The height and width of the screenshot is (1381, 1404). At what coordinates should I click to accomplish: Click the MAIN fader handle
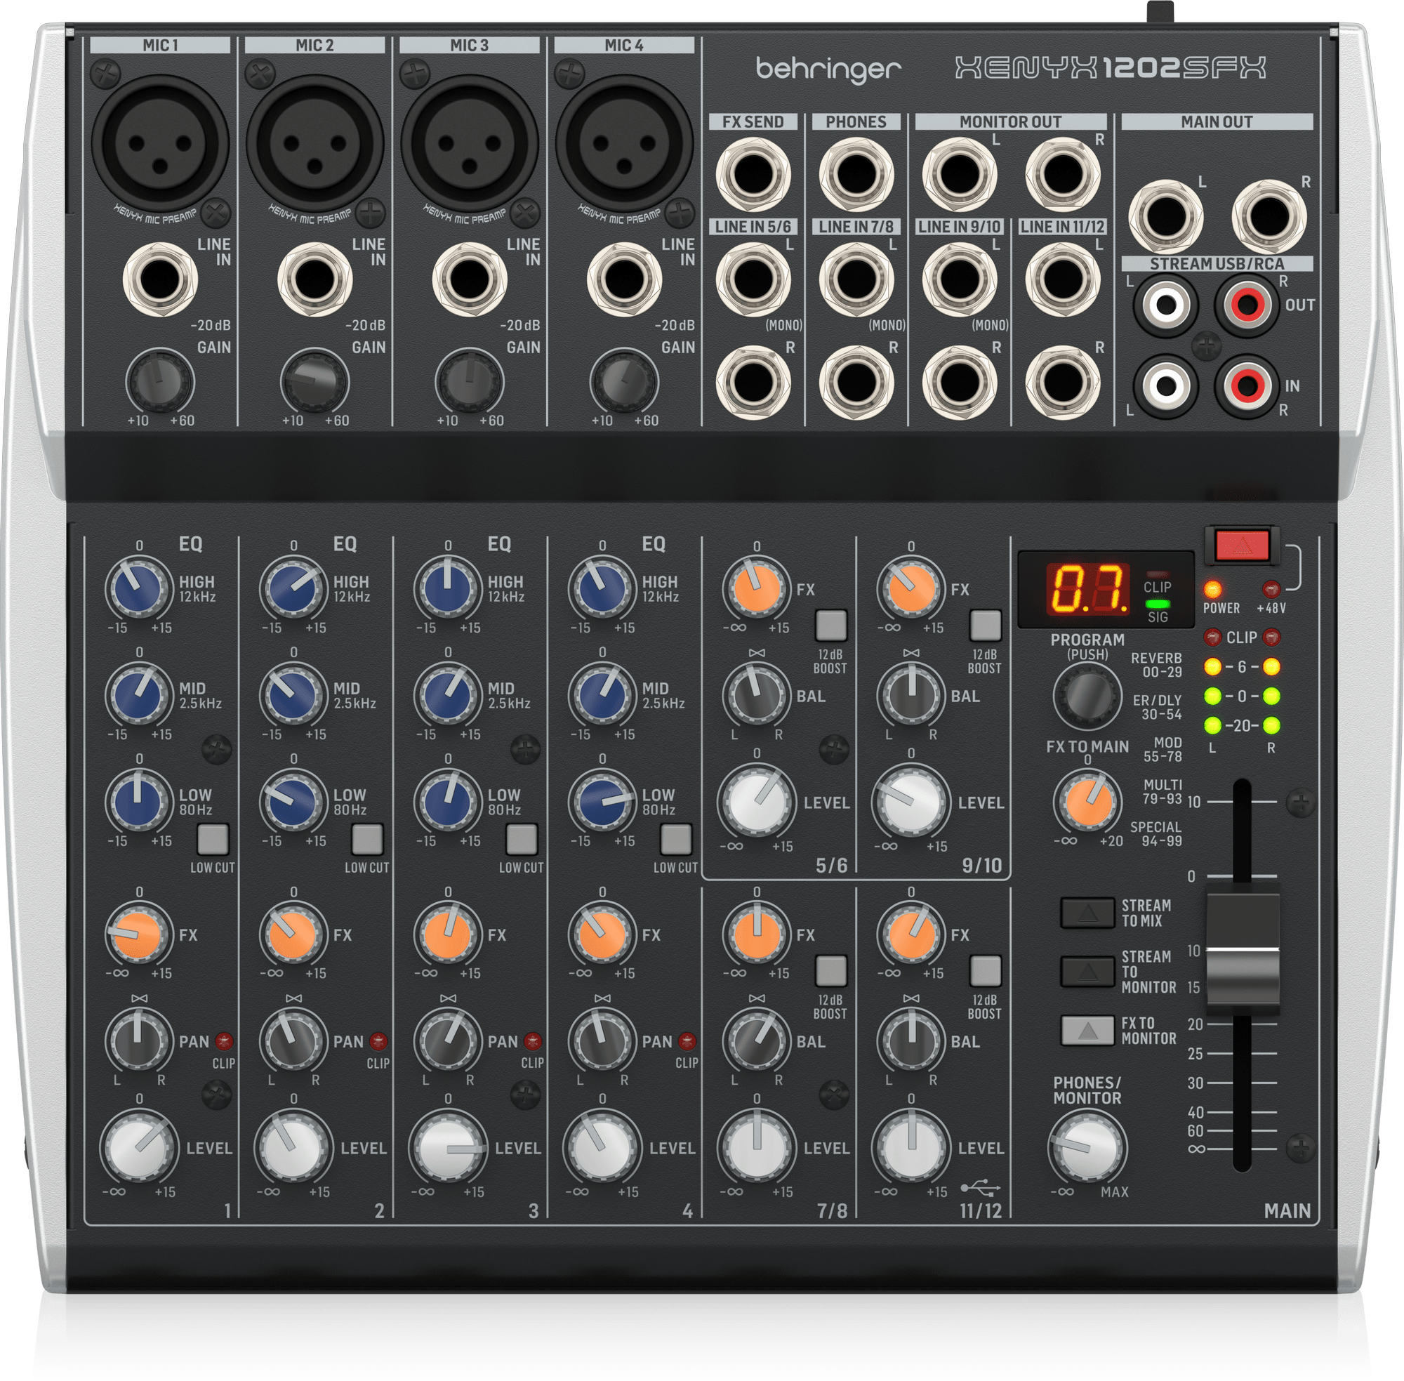1243,950
